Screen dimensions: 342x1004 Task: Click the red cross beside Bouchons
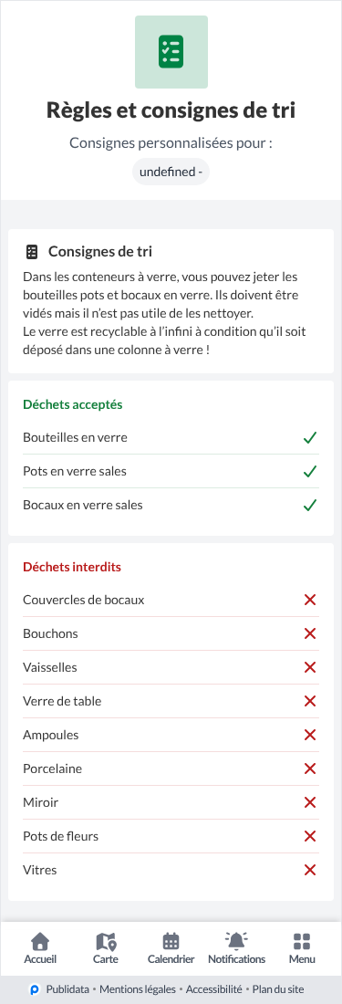310,634
